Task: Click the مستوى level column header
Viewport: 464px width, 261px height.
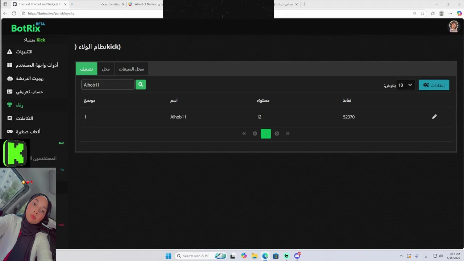Action: 263,100
